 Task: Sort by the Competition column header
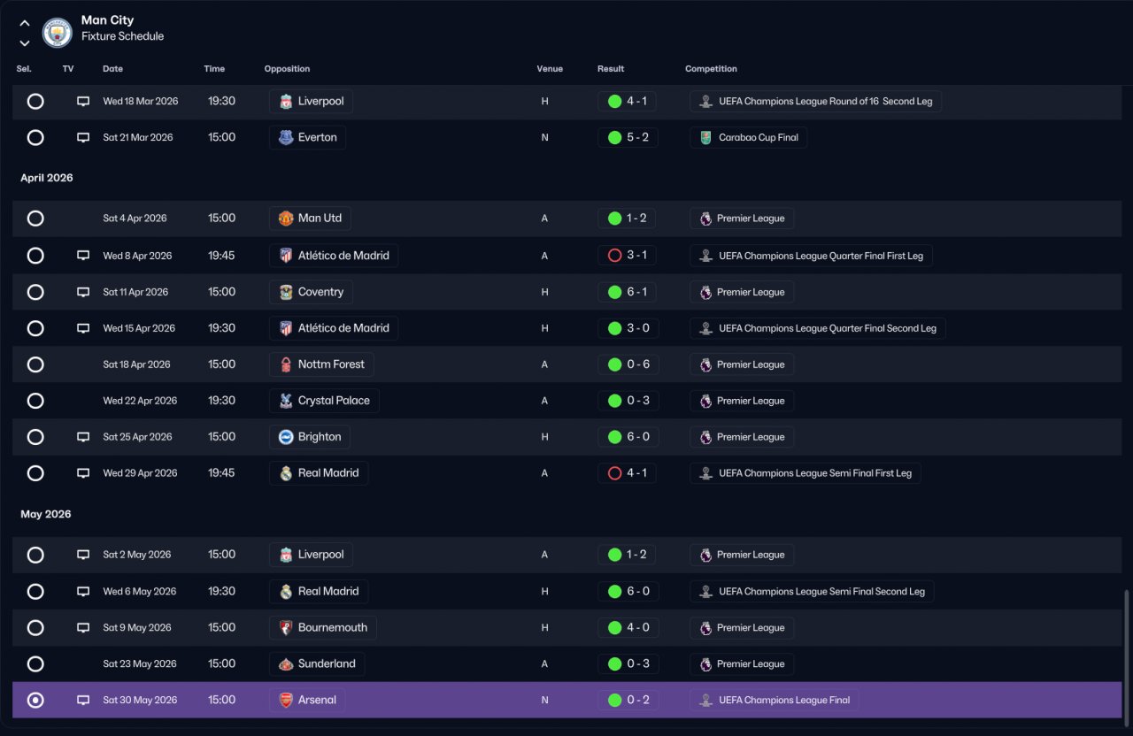[711, 69]
